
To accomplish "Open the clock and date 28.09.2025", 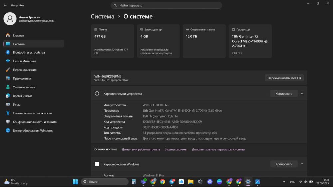I will tap(322, 182).
